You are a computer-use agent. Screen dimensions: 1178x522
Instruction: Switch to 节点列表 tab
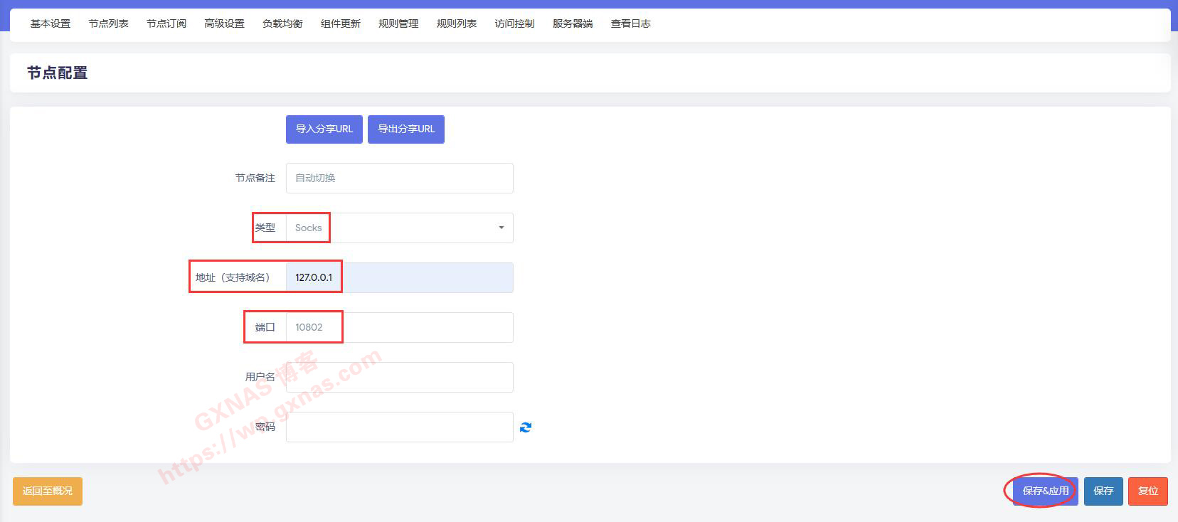point(108,23)
